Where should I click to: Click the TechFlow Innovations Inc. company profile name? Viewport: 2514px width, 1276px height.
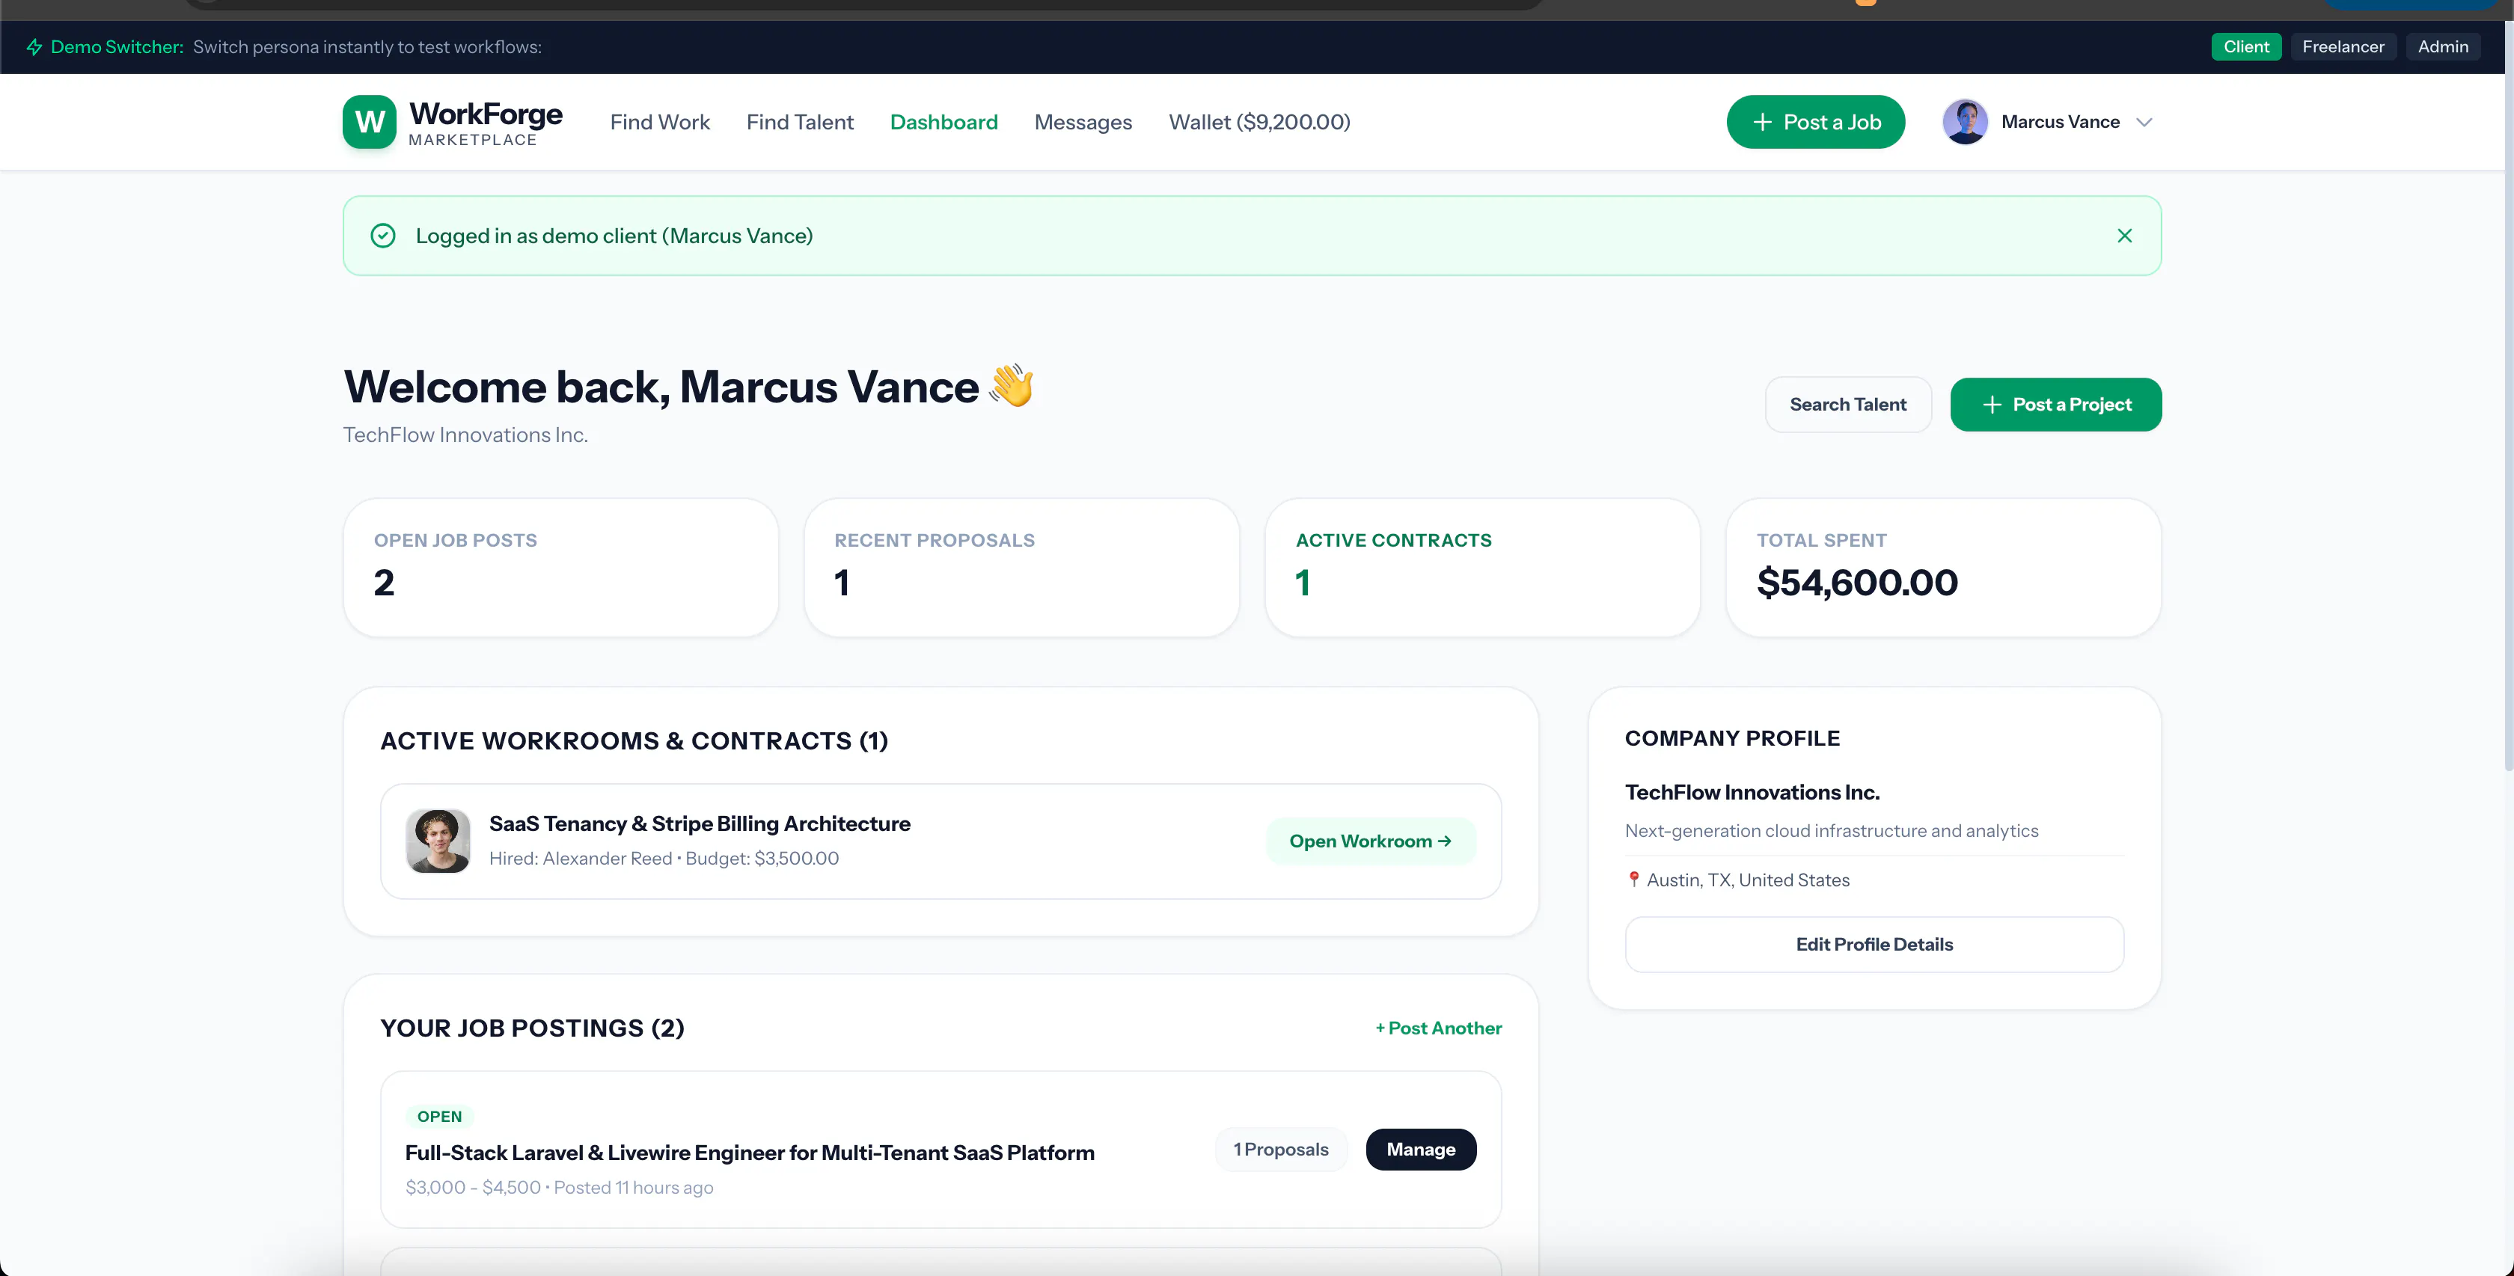pyautogui.click(x=1752, y=793)
